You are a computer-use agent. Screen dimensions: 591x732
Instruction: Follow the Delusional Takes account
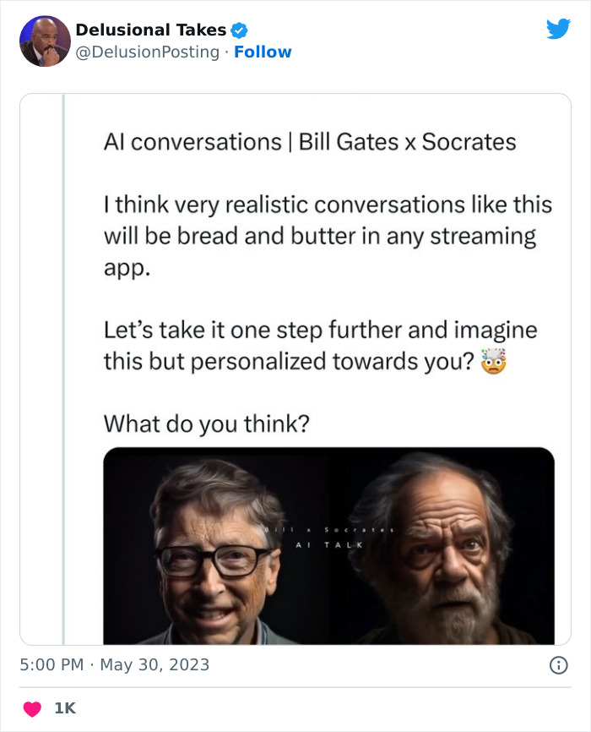pyautogui.click(x=263, y=52)
